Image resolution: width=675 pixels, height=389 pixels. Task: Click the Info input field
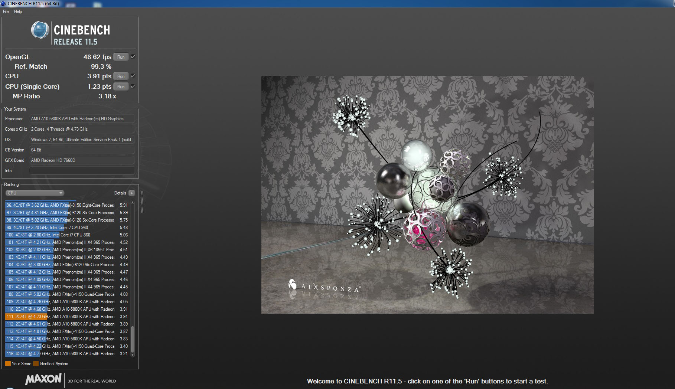click(x=82, y=171)
